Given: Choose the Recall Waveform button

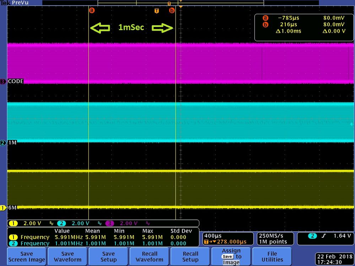Looking at the screenshot, I should pyautogui.click(x=149, y=256).
